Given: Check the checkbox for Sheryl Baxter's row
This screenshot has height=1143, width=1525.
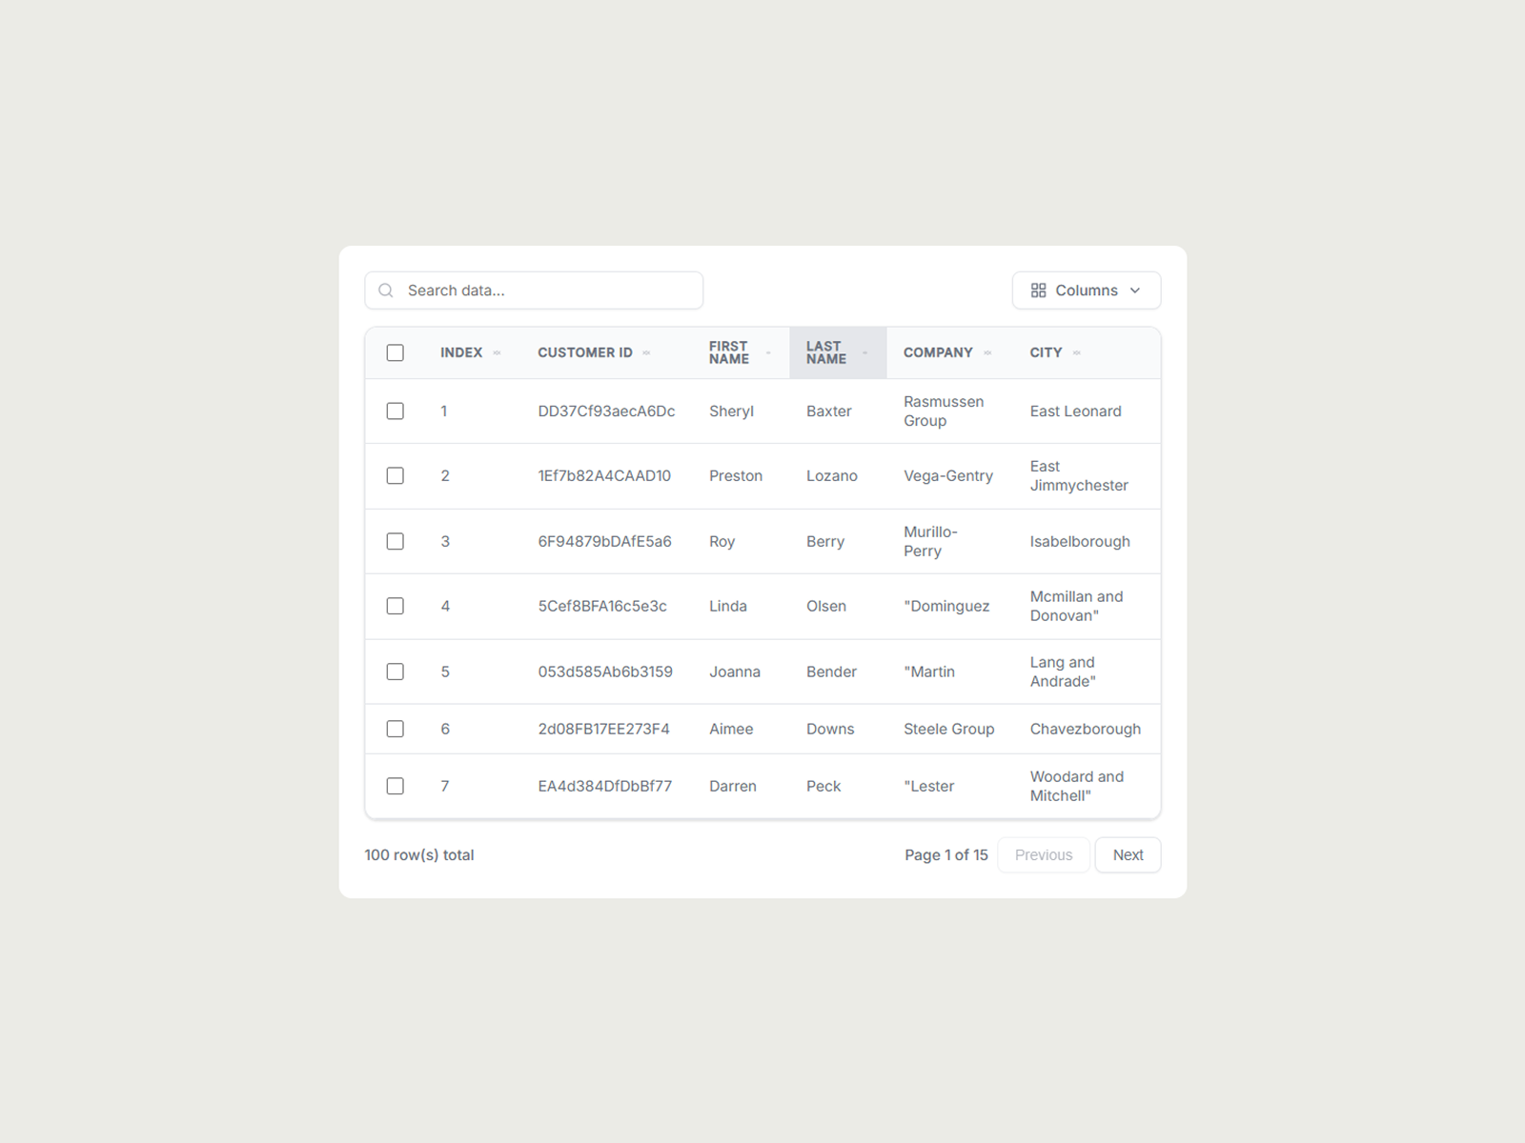Looking at the screenshot, I should point(396,411).
